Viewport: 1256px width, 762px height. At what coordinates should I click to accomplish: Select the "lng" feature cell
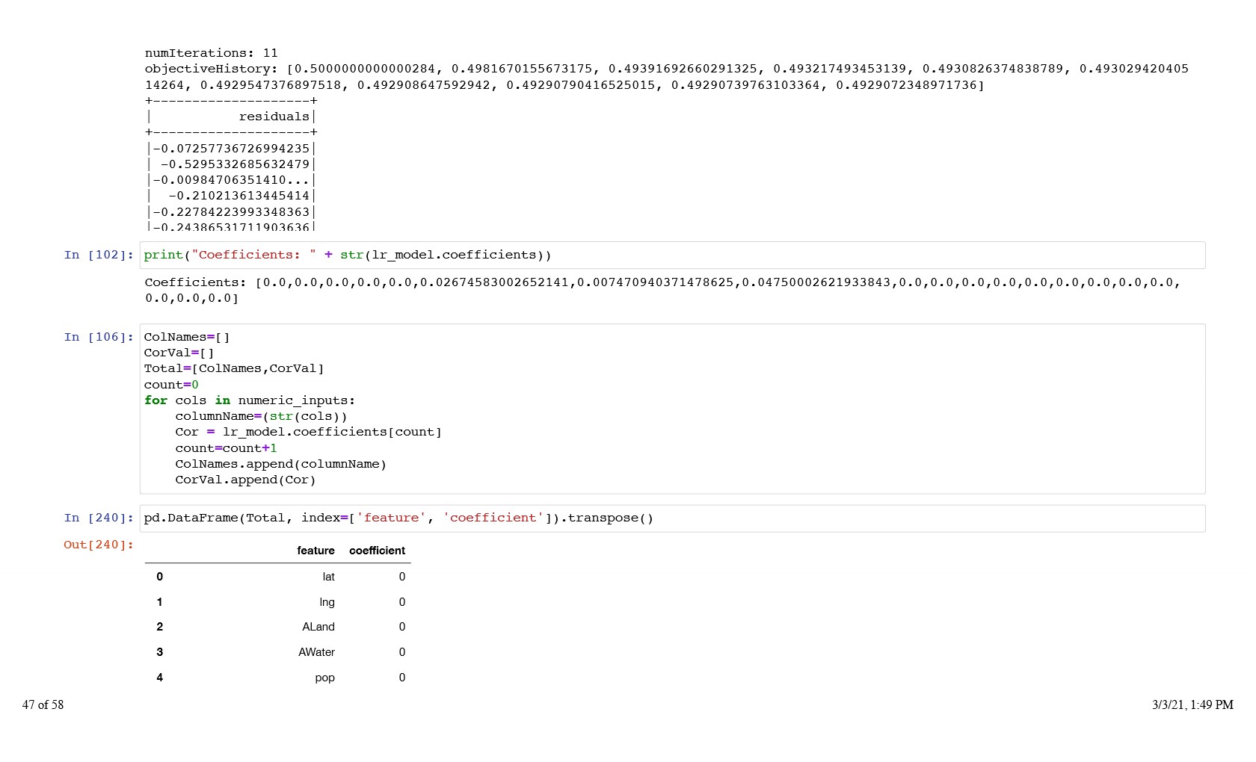327,602
